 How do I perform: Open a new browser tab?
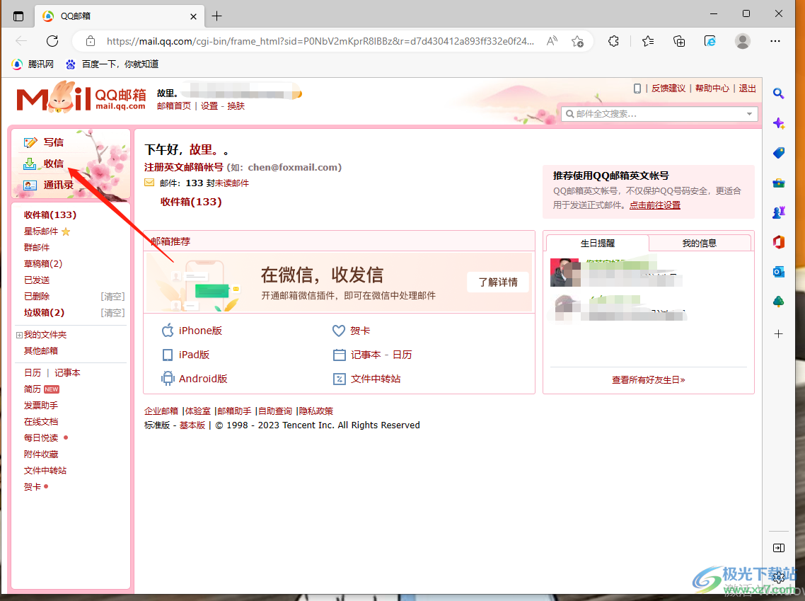coord(216,16)
